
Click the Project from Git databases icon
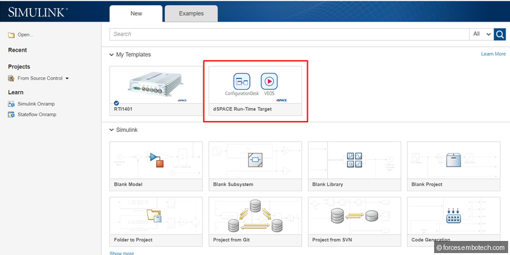coord(256,215)
